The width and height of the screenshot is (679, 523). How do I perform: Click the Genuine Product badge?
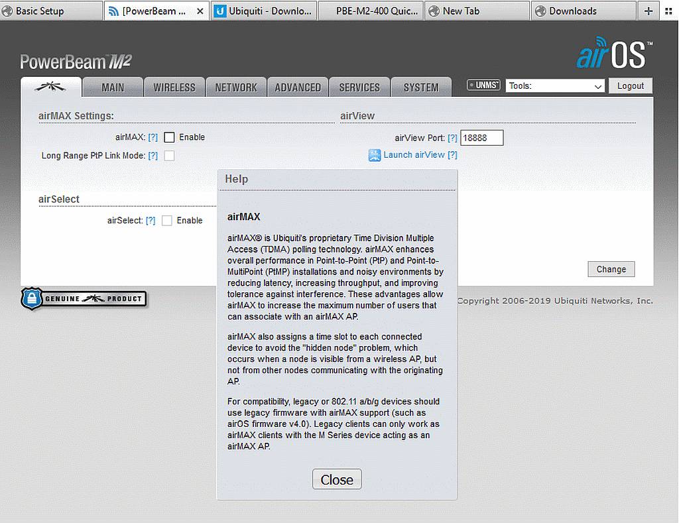84,298
